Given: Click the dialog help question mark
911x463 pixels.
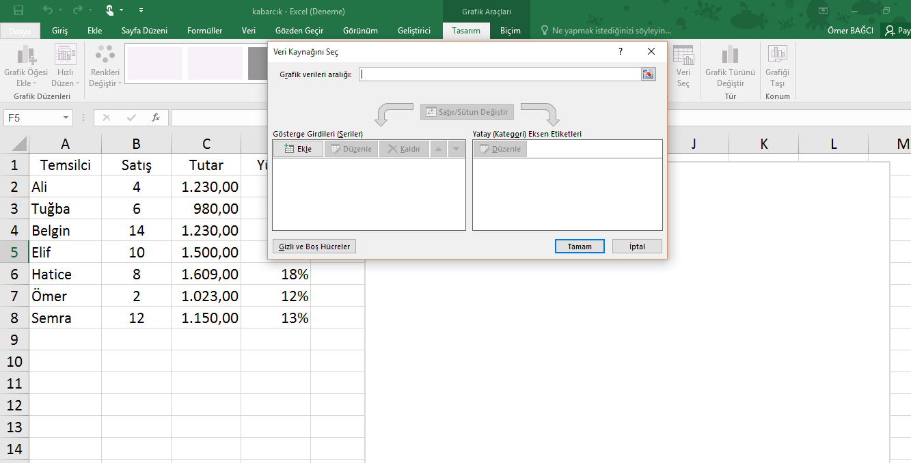Looking at the screenshot, I should point(621,52).
